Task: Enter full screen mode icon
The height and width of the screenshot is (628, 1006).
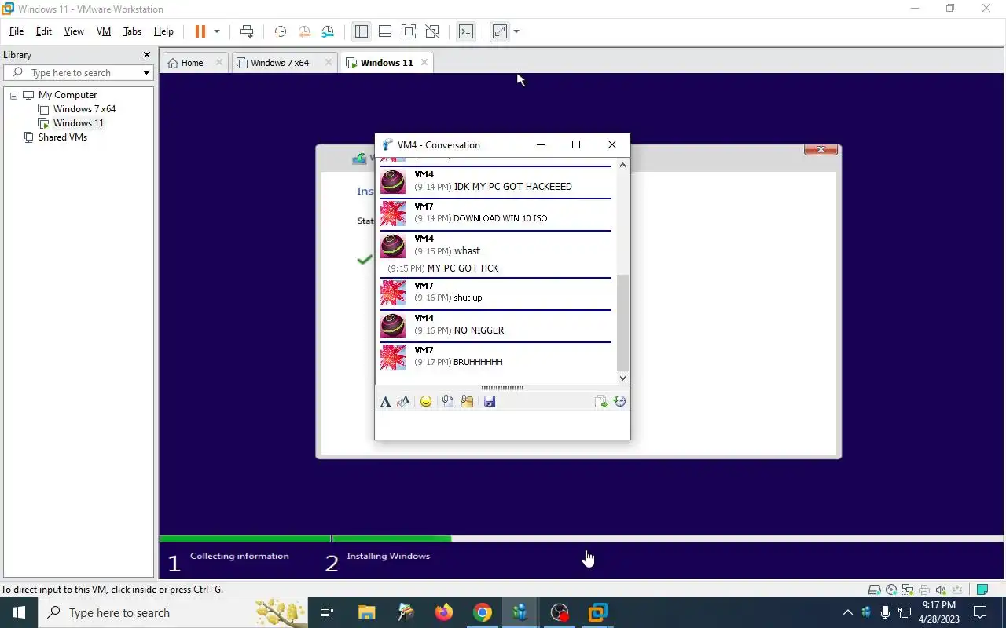Action: pyautogui.click(x=409, y=31)
